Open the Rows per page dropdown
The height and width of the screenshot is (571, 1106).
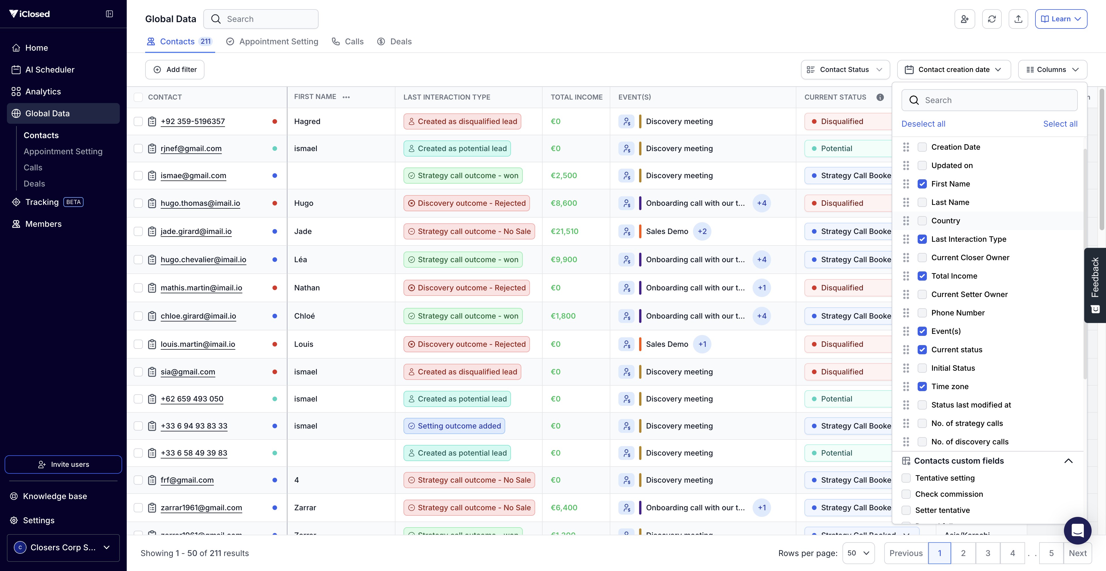coord(858,553)
